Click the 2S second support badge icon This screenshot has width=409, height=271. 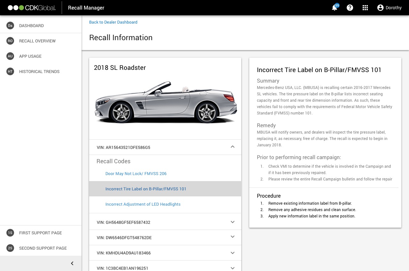coord(10,248)
